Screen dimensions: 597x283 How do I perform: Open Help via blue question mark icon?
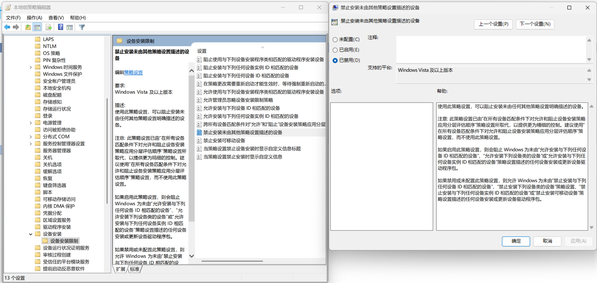[60, 27]
